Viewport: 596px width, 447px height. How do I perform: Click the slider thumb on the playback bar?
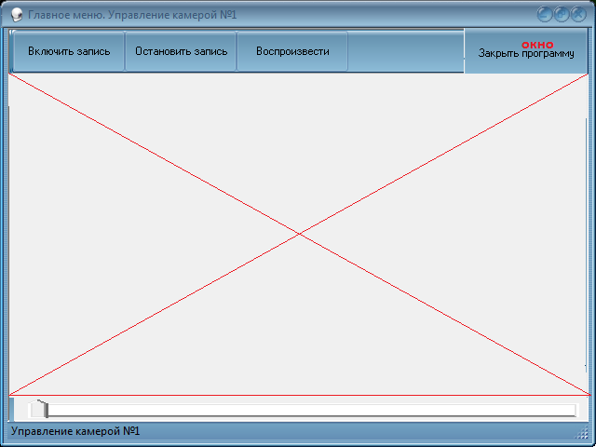click(x=39, y=409)
